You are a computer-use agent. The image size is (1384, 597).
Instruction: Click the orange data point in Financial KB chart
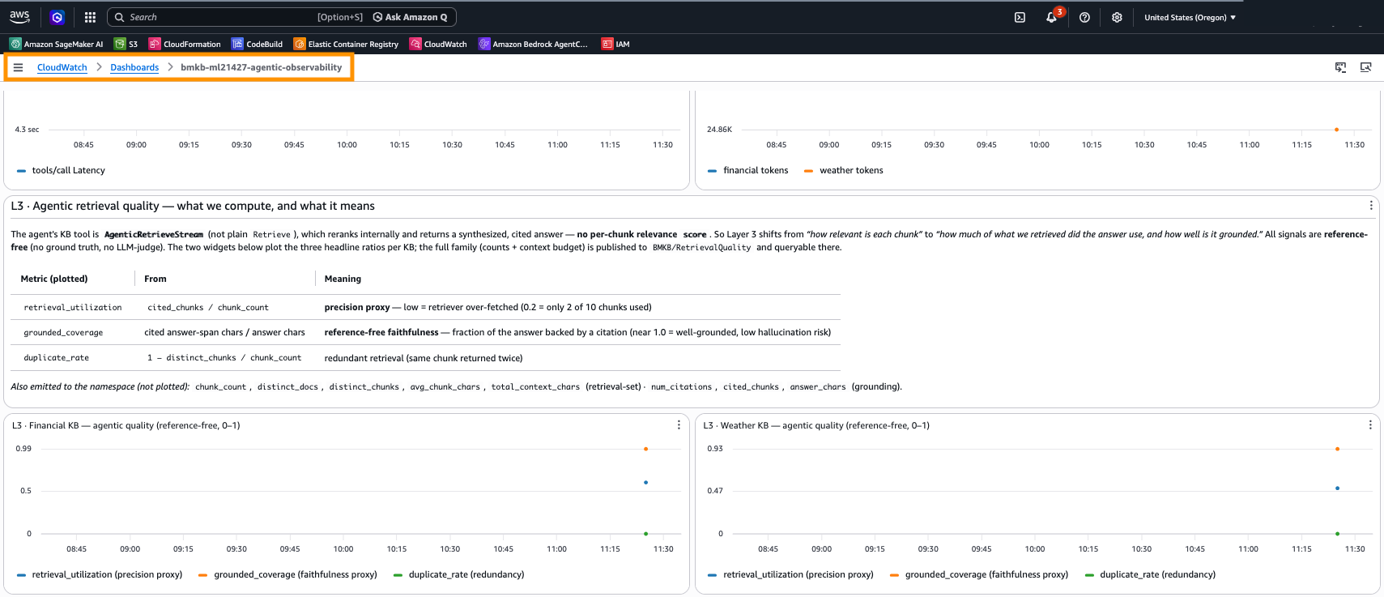pos(645,449)
